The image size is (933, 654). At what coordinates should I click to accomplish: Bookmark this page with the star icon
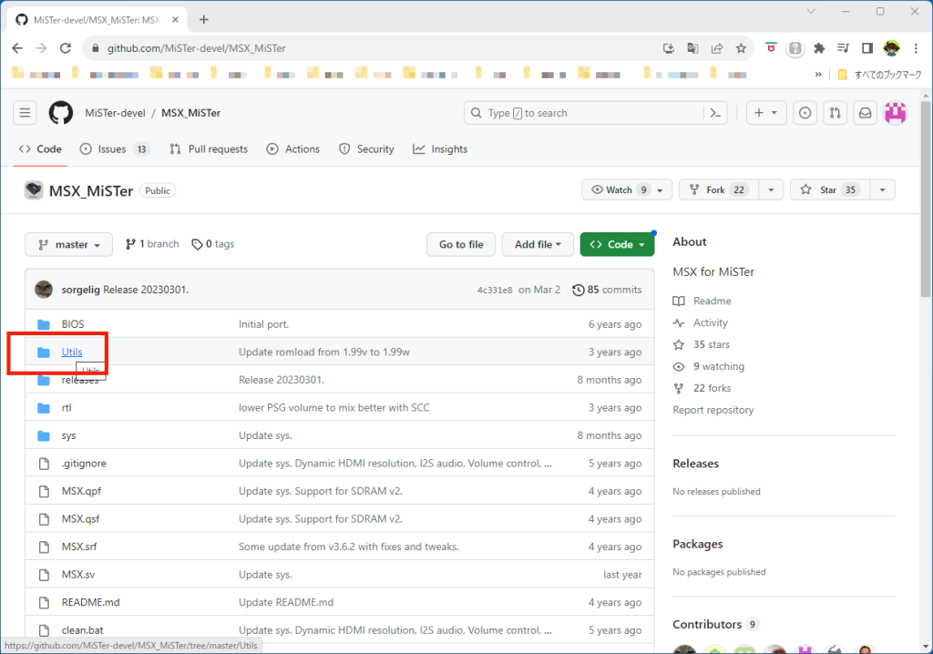pos(741,48)
